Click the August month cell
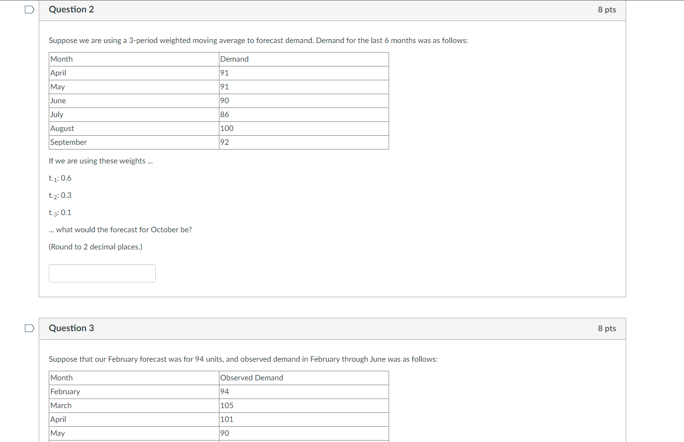The image size is (684, 442). pos(134,129)
